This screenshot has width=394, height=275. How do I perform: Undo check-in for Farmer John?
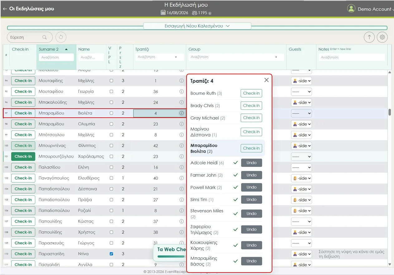(251, 175)
